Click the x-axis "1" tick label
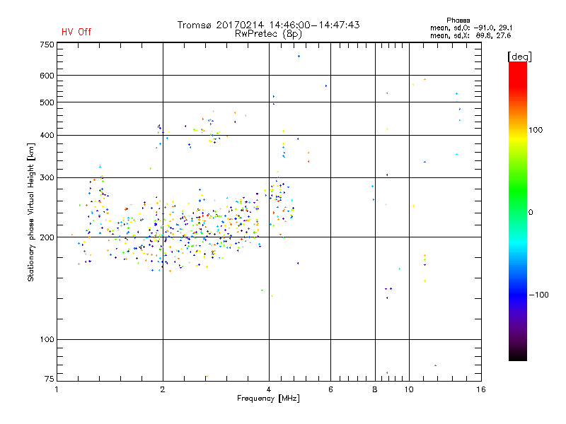 [57, 389]
